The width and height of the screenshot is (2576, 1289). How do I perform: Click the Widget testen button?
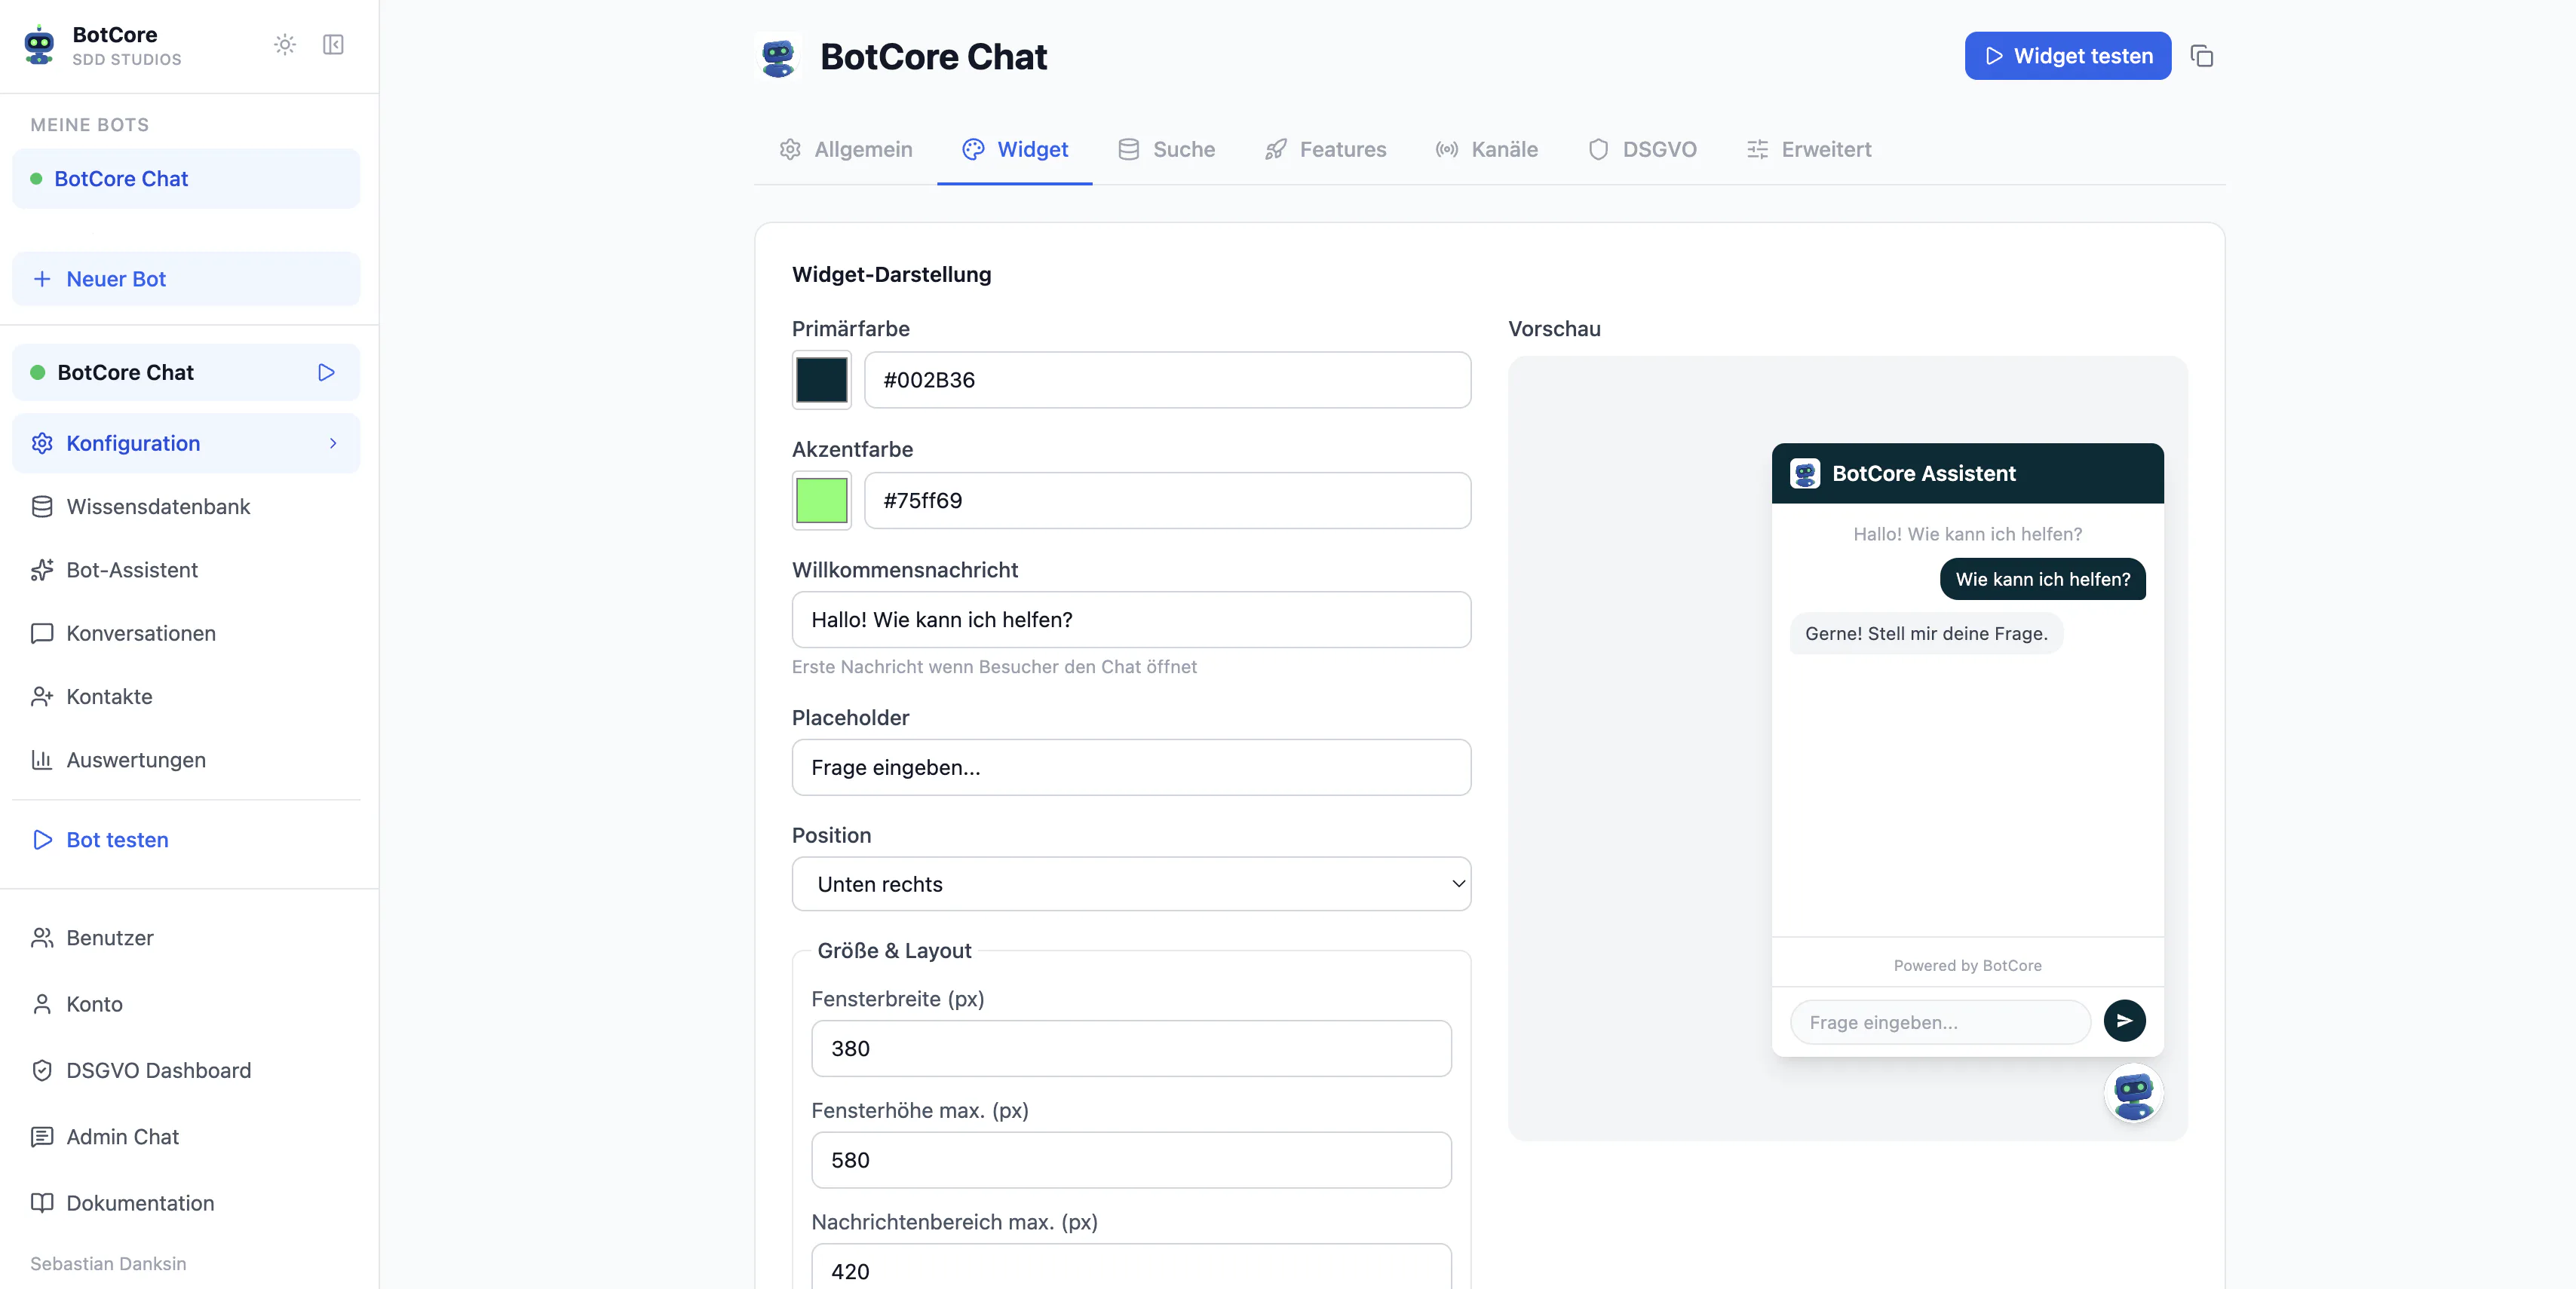[2067, 56]
